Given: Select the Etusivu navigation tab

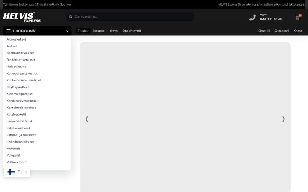Looking at the screenshot, I should tap(83, 31).
